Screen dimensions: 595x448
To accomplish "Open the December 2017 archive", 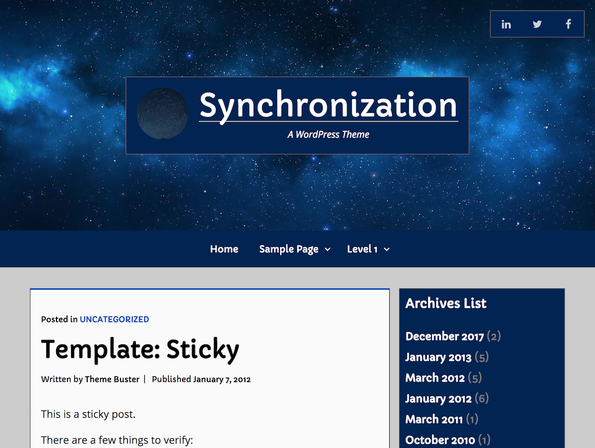I will pos(444,336).
